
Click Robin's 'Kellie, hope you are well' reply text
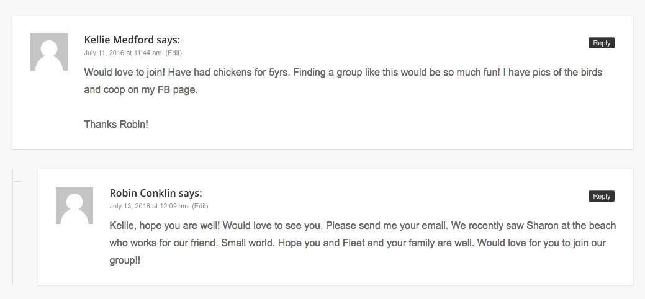pos(363,243)
